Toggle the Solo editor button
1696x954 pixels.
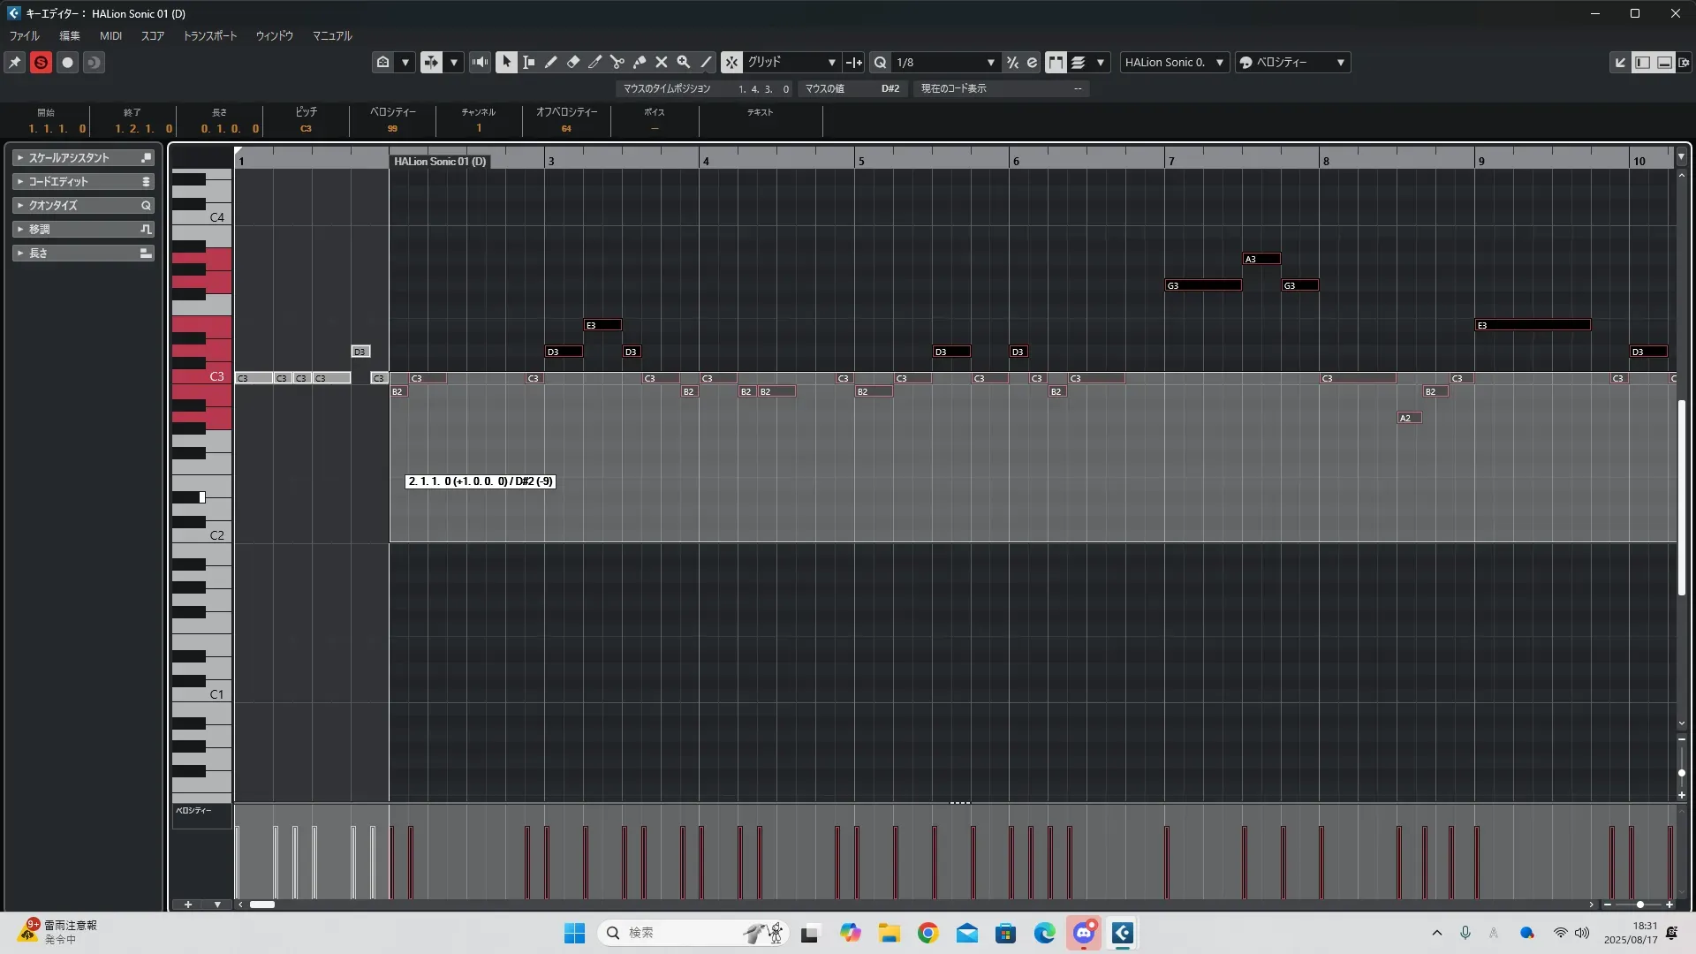click(x=41, y=62)
